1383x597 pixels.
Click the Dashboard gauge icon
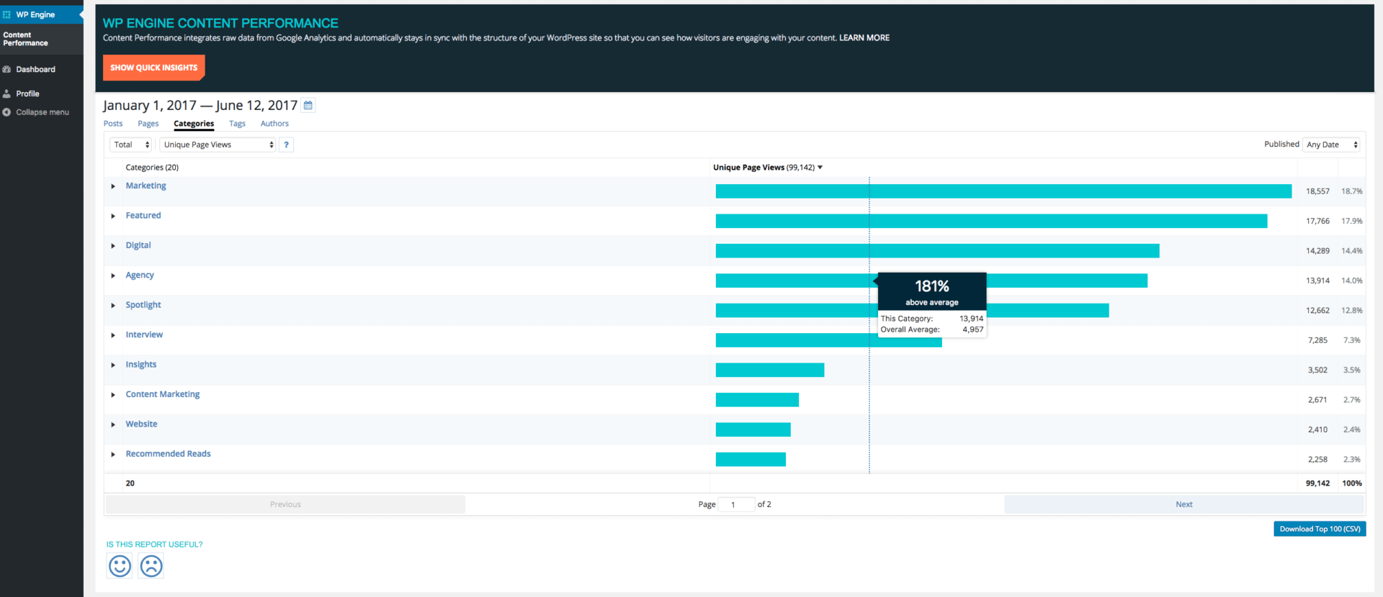pyautogui.click(x=6, y=70)
